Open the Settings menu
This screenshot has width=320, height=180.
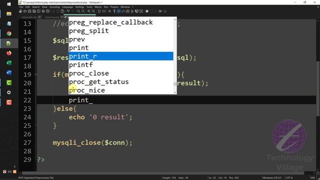(x=79, y=7)
